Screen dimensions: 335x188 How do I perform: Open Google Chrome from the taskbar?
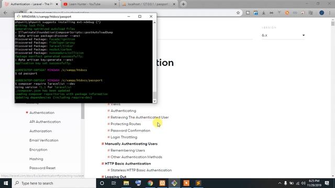[150, 183]
